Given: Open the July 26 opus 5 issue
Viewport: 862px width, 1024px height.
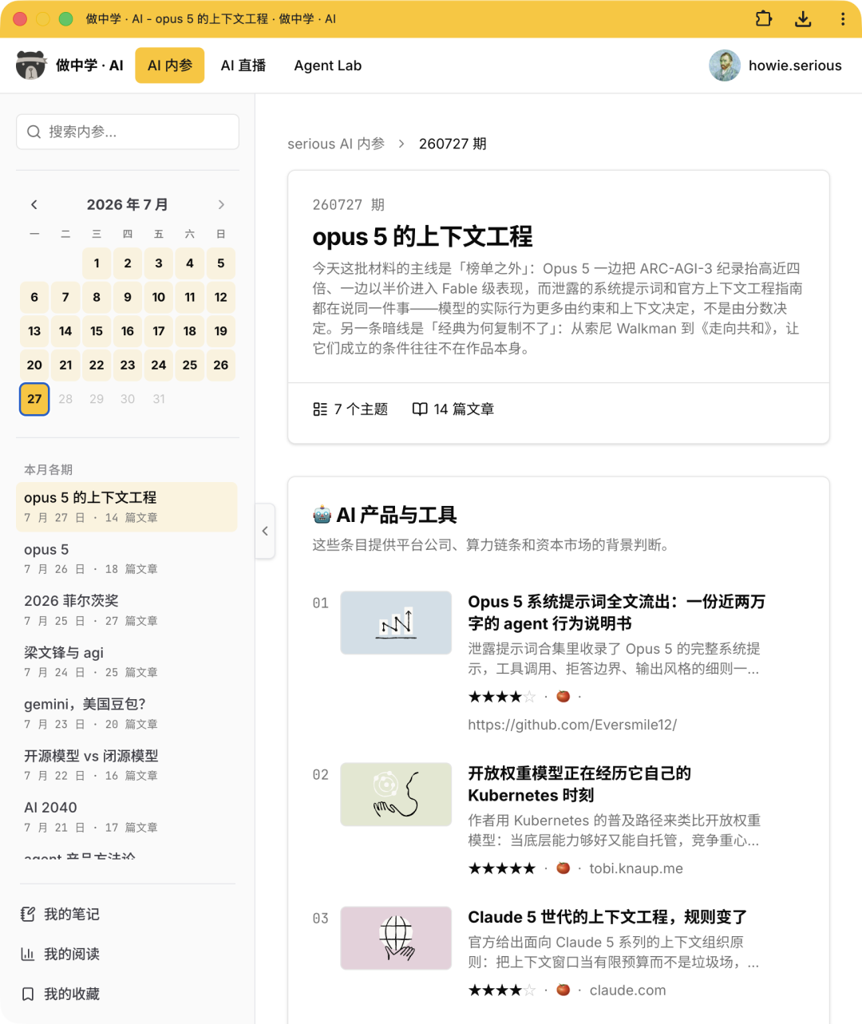Looking at the screenshot, I should click(127, 559).
